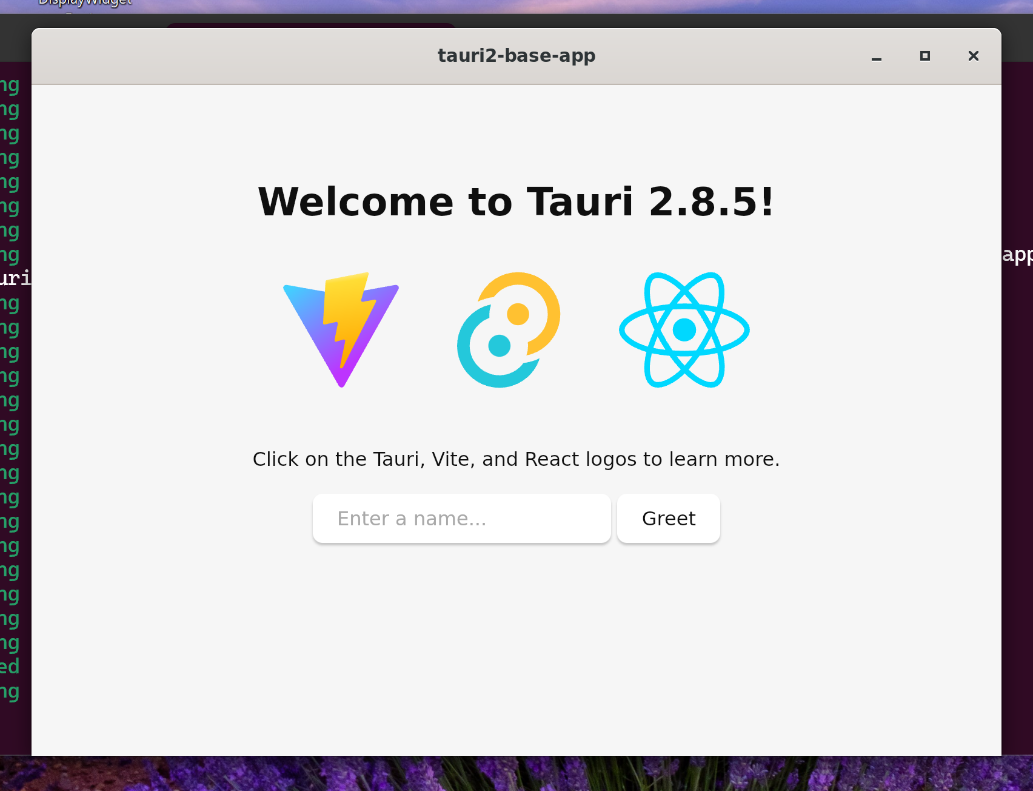Maximize the tauri2-base-app window
The height and width of the screenshot is (791, 1033).
click(x=925, y=56)
